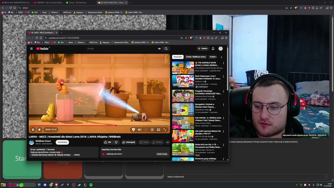Click Otwórz stronę for YouTube Kids

162,154
